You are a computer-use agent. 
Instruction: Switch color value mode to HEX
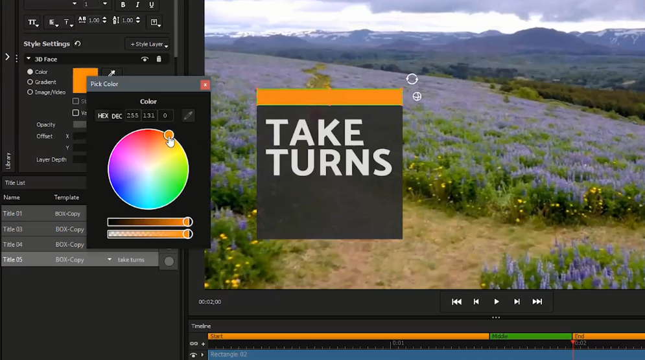click(x=102, y=116)
